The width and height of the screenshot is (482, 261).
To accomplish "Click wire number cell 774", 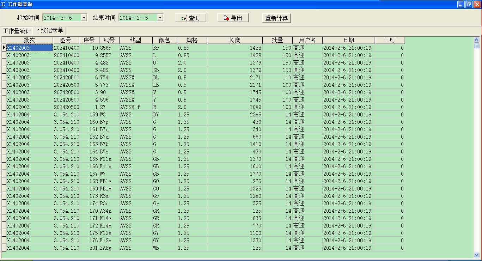I will tap(109, 77).
